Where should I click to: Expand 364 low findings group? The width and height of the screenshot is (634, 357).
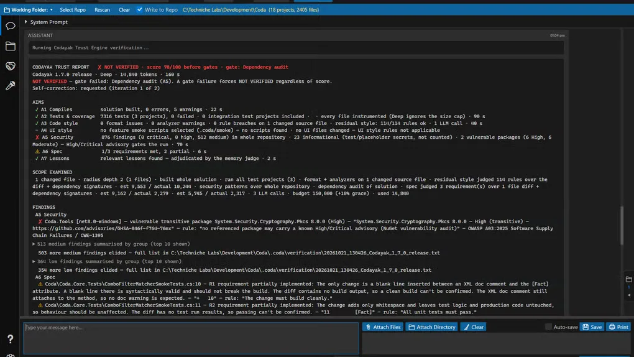point(107,261)
